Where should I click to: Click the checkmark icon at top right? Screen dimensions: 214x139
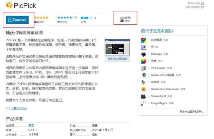[202, 3]
